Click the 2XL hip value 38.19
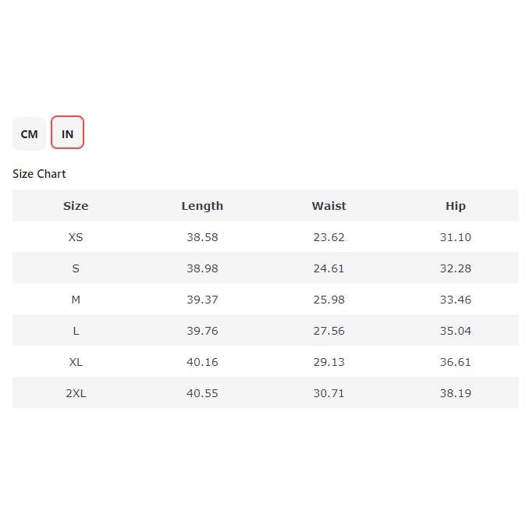529x529 pixels. click(x=456, y=393)
